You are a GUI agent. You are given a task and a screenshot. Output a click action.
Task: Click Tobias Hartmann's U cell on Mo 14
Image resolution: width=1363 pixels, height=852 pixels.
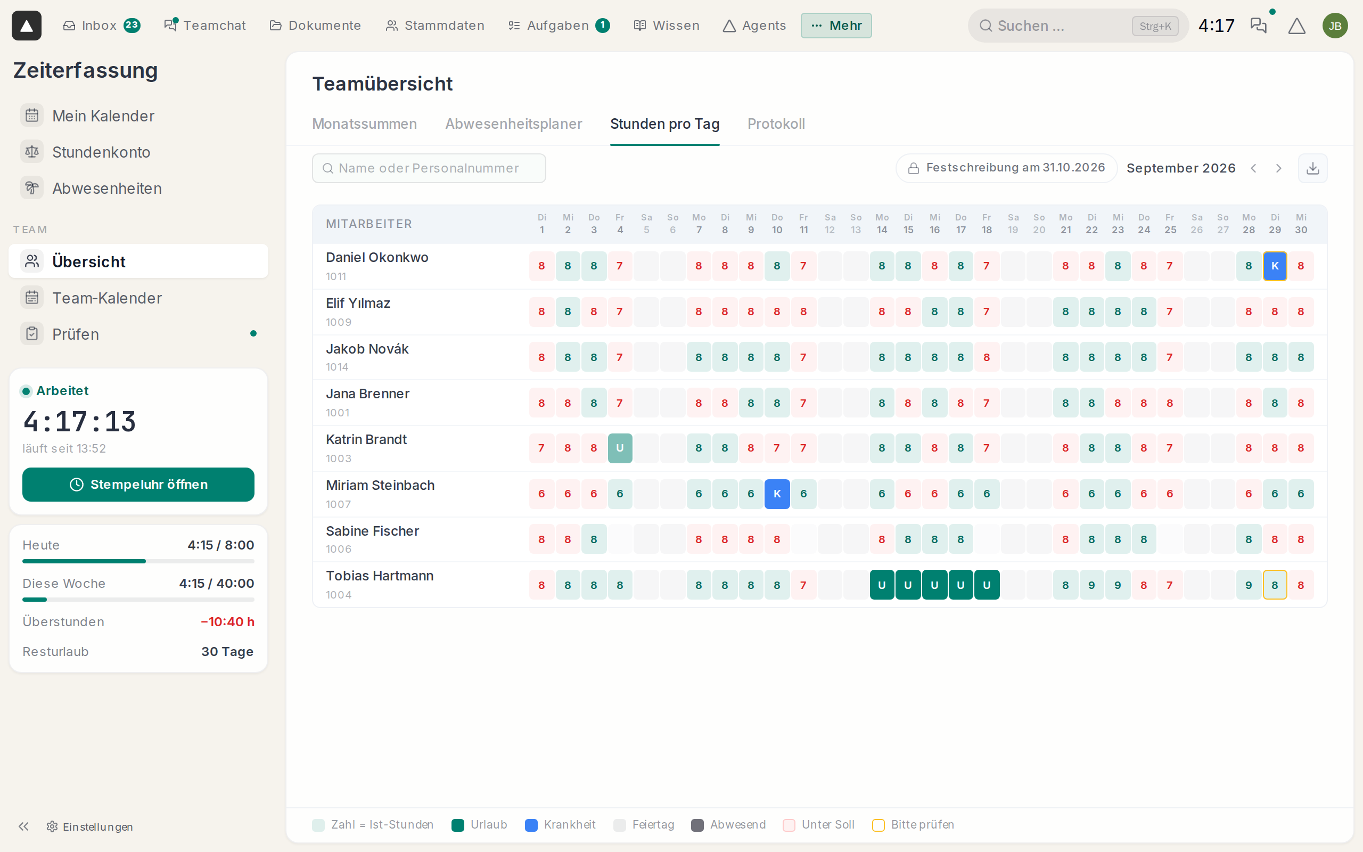coord(882,585)
